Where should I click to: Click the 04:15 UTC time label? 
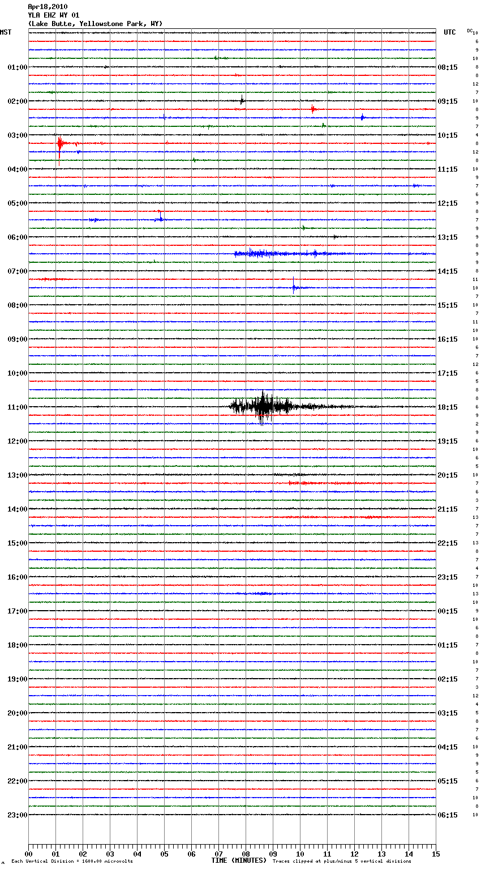point(448,747)
